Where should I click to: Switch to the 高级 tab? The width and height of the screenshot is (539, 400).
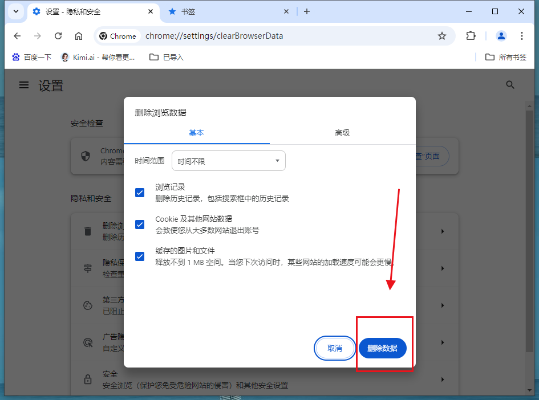point(342,133)
